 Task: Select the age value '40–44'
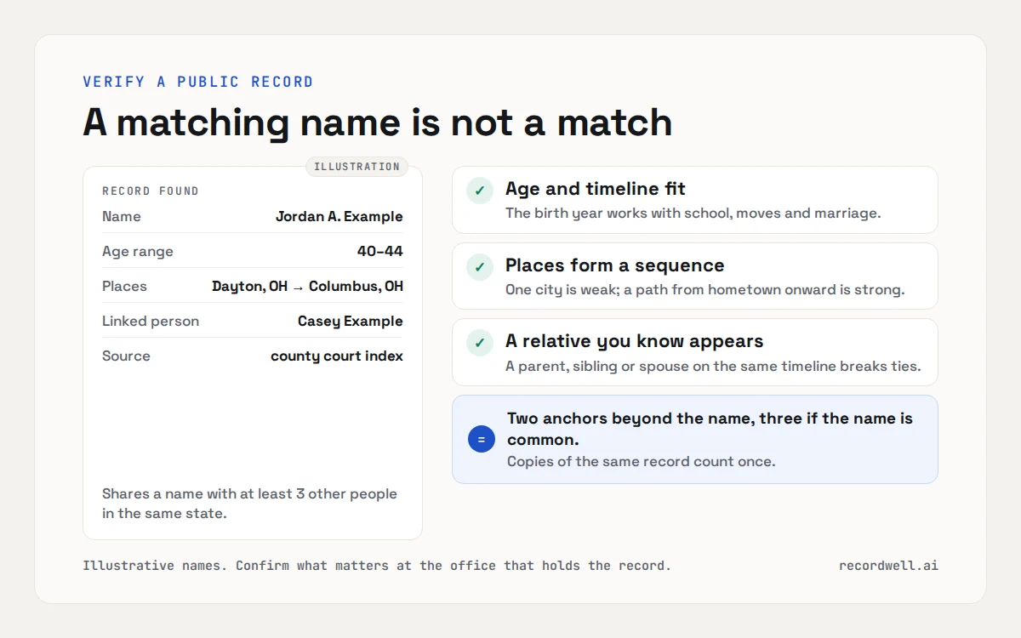tap(380, 252)
